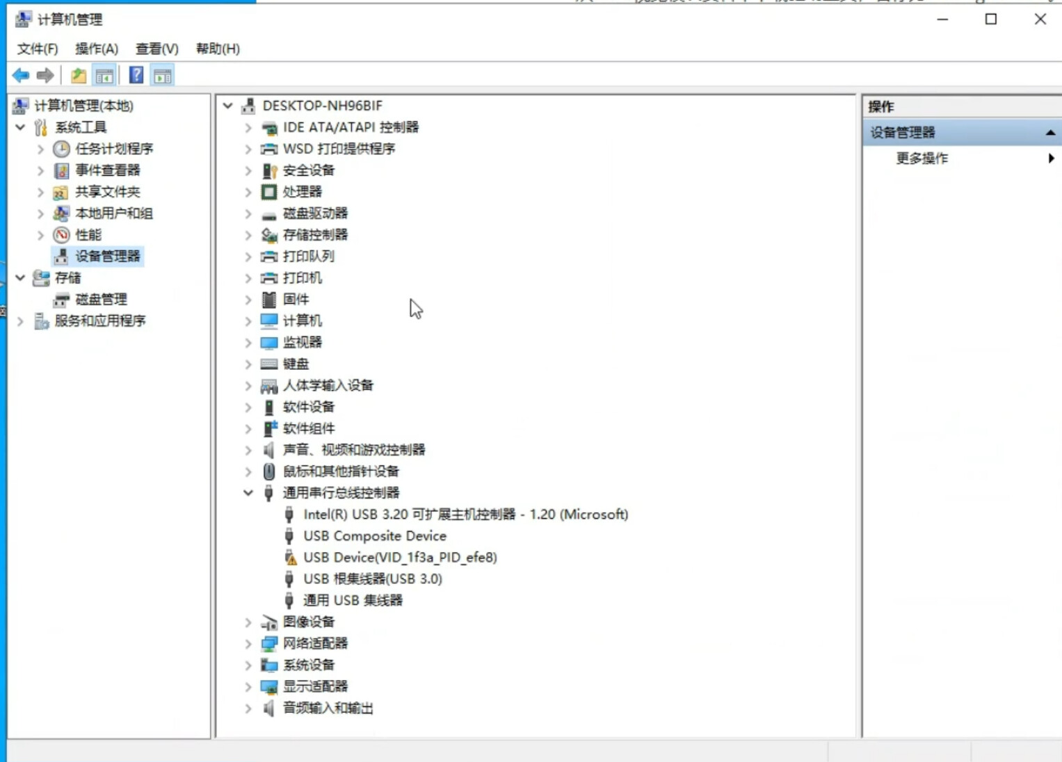Toggle the show/hide console tree icon
1062x762 pixels.
[104, 75]
